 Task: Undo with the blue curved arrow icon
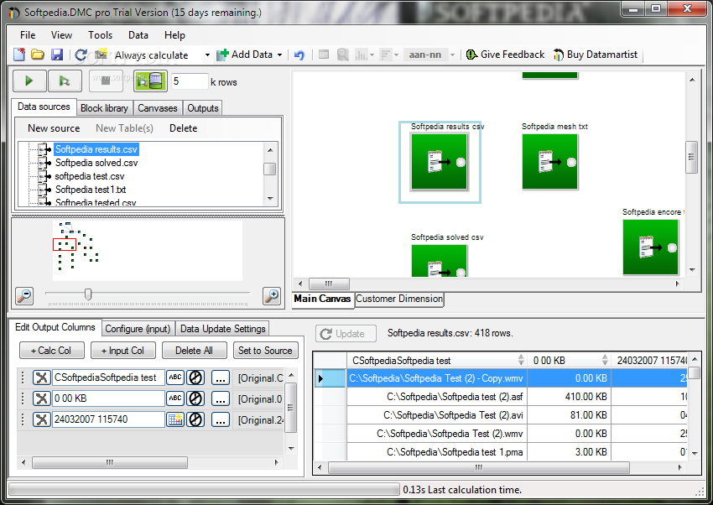pyautogui.click(x=299, y=55)
